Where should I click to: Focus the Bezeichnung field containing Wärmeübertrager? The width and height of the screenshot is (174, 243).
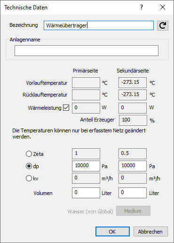click(x=99, y=25)
